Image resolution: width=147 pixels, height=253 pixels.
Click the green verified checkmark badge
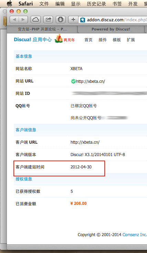coord(73,81)
